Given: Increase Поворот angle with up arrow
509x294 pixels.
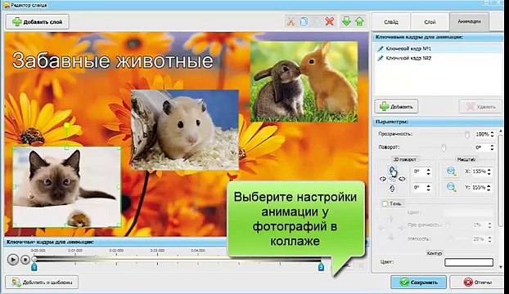Looking at the screenshot, I should (x=492, y=146).
